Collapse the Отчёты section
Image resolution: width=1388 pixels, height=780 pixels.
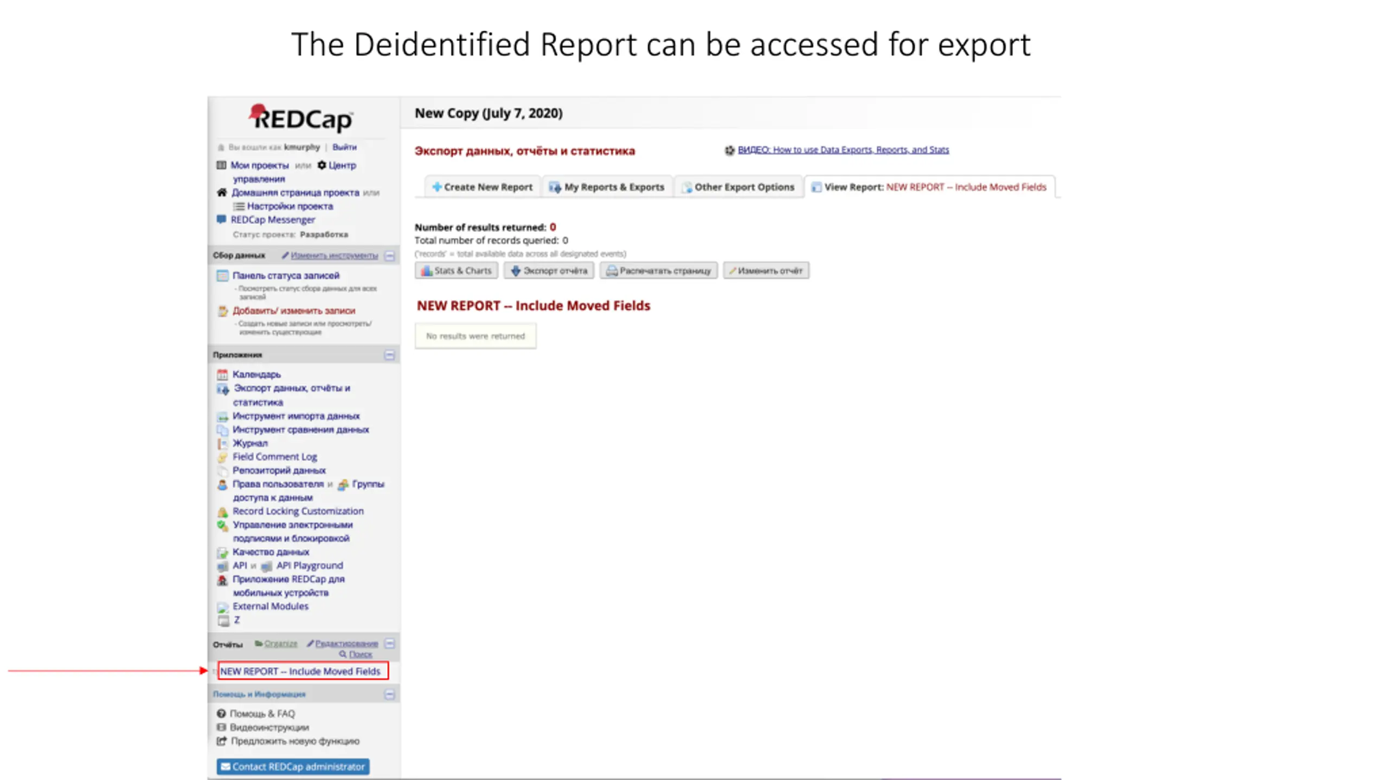tap(390, 643)
